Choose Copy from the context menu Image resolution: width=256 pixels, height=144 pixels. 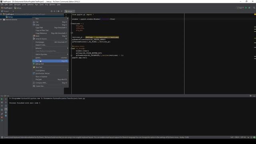(50, 25)
